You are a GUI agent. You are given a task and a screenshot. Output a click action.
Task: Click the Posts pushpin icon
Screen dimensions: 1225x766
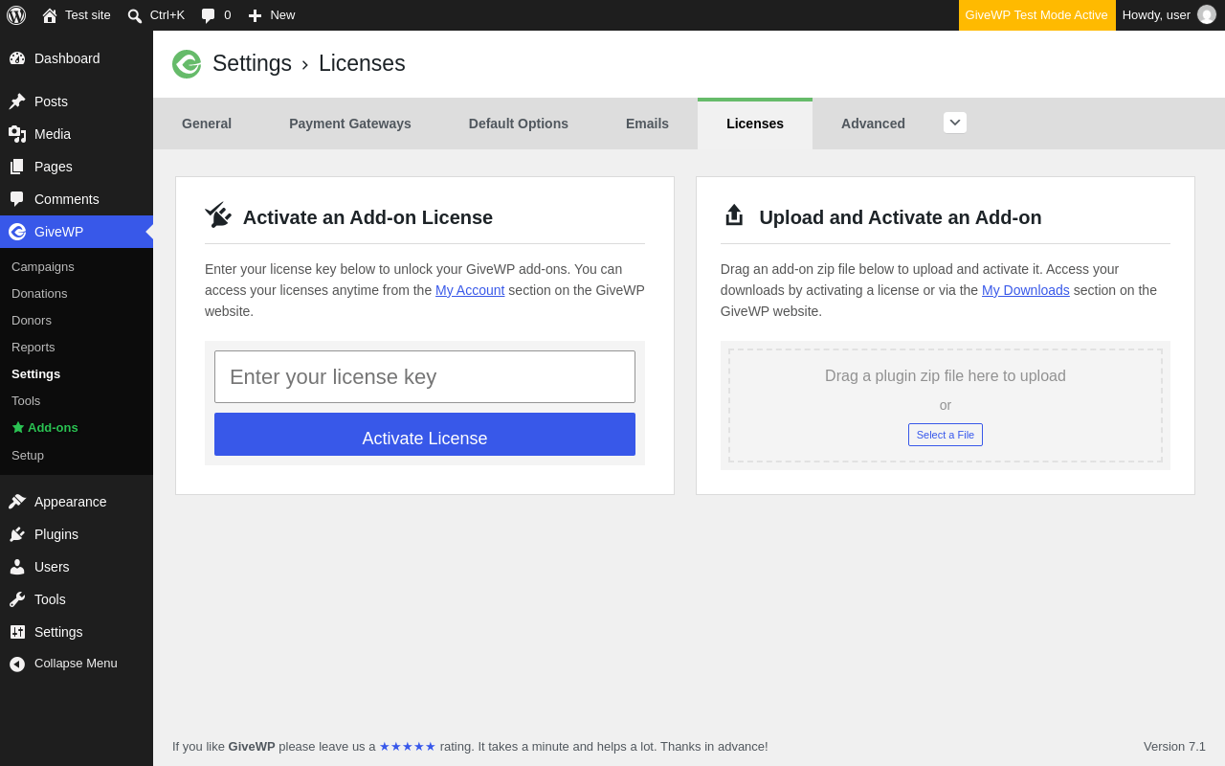point(17,101)
